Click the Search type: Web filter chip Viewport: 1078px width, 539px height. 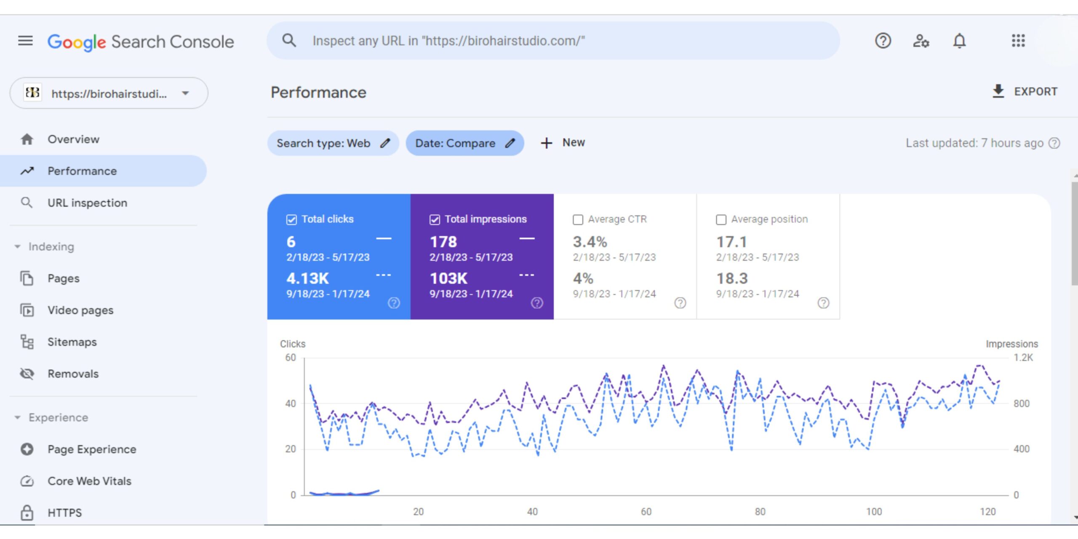point(333,143)
